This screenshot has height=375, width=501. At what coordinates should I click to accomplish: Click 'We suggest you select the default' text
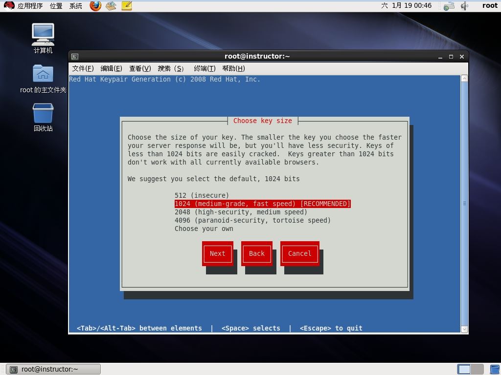pyautogui.click(x=213, y=179)
